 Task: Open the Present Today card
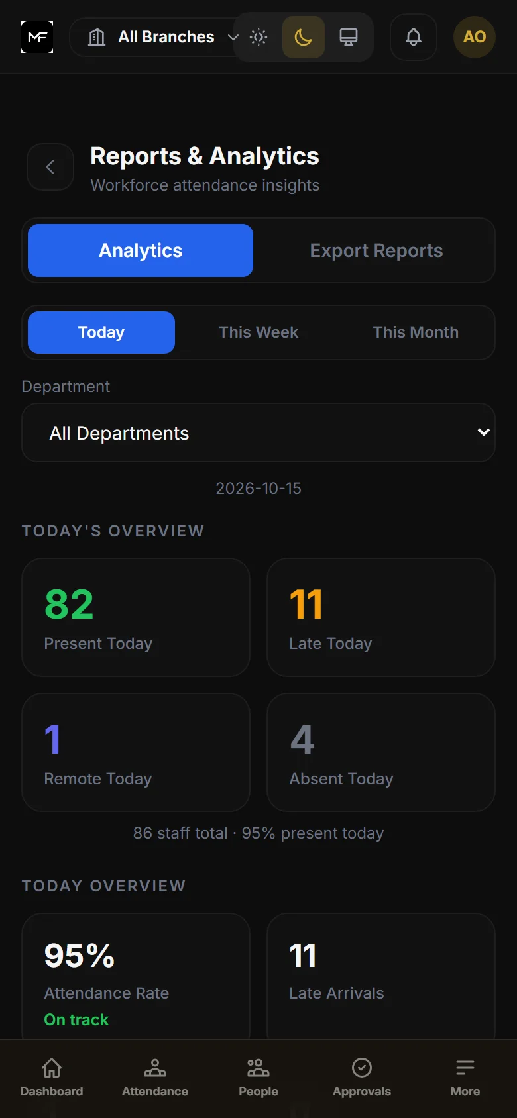136,617
